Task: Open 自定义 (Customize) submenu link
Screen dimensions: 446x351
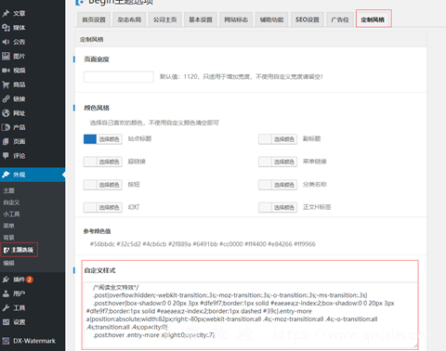Action: tap(11, 202)
